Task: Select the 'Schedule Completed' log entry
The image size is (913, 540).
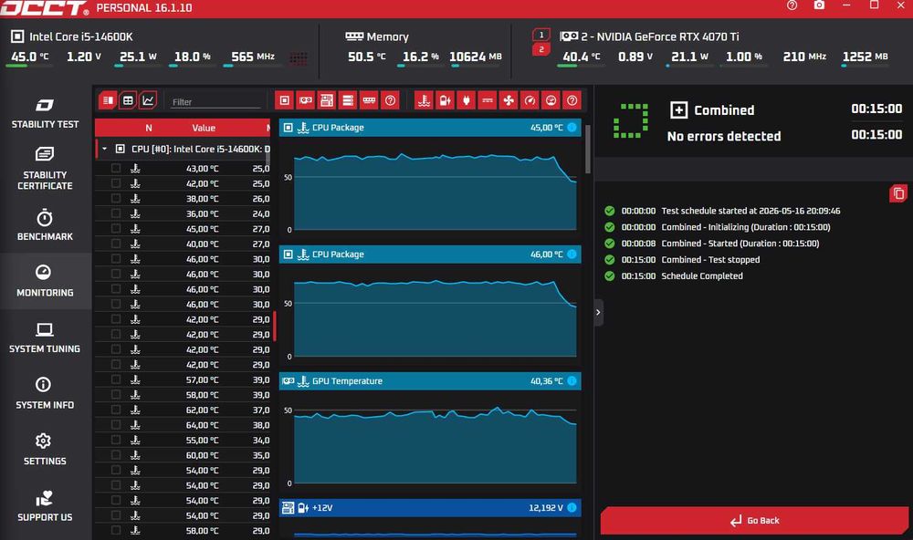Action: click(x=701, y=275)
